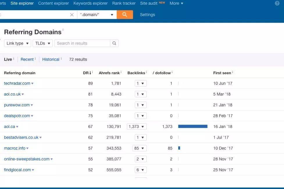The width and height of the screenshot is (284, 189).
Task: Select DR value 89 for techradar.com
Action: pyautogui.click(x=90, y=84)
